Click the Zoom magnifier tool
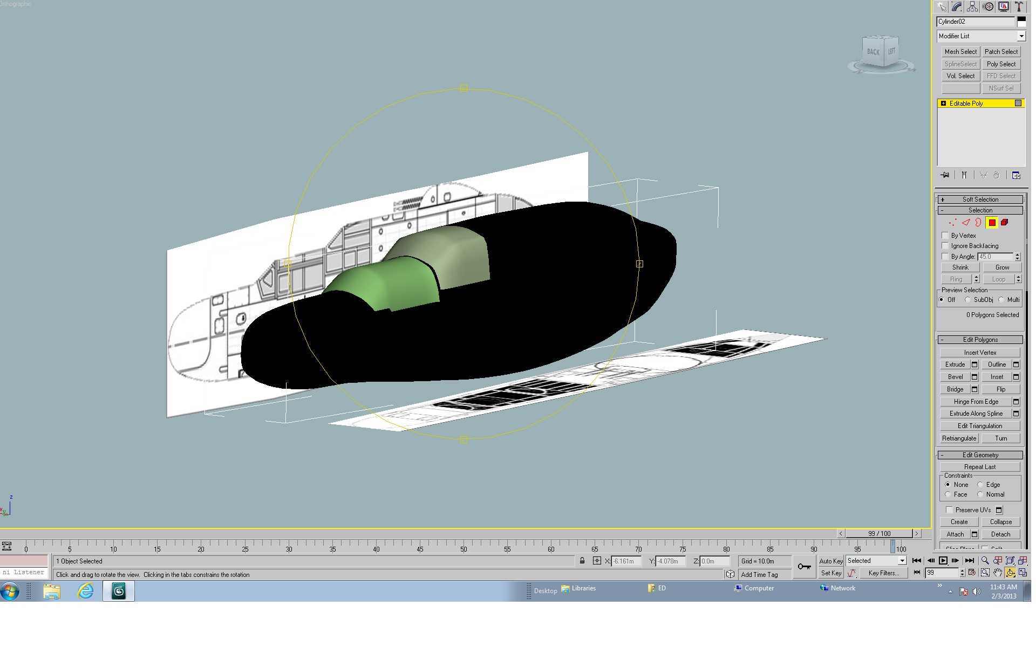 [985, 561]
